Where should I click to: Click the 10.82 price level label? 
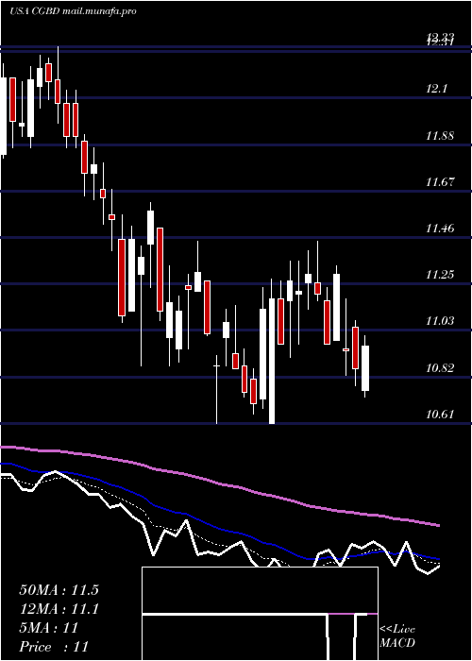[440, 368]
